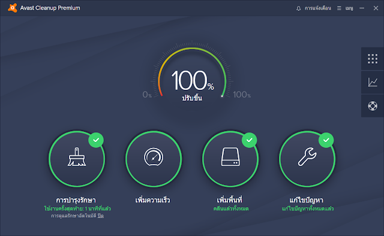
Task: Minimize the Avast Cleanup window
Action: click(x=362, y=8)
